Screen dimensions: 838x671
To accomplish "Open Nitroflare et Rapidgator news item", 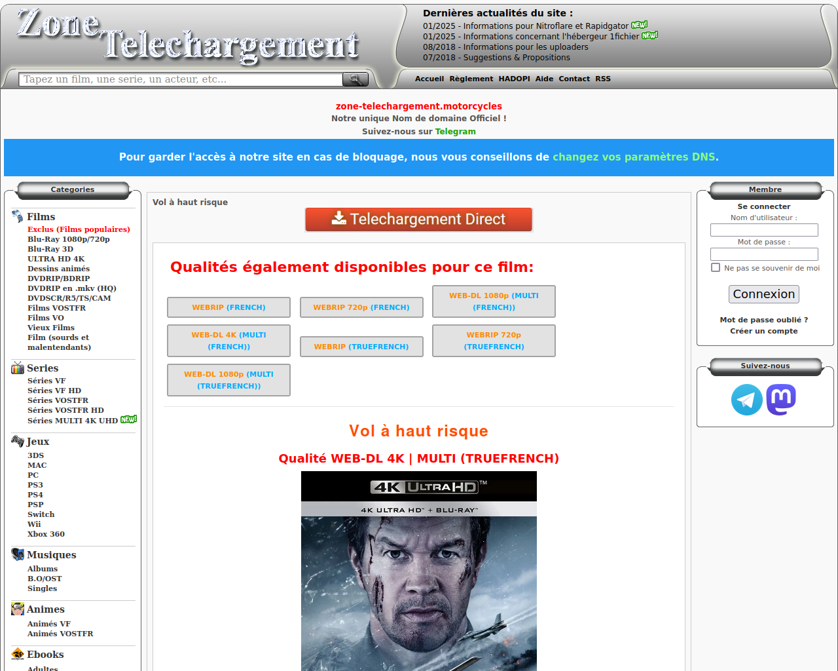I will pyautogui.click(x=526, y=26).
